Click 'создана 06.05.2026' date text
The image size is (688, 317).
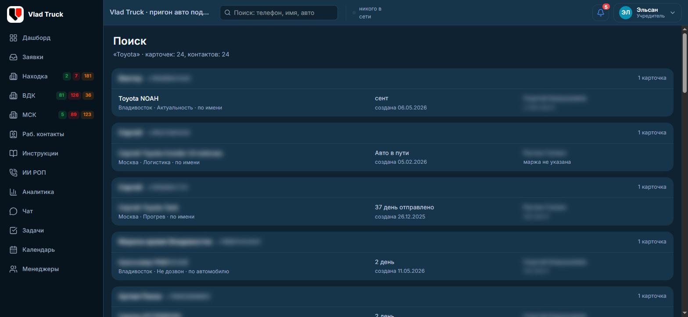pos(401,108)
